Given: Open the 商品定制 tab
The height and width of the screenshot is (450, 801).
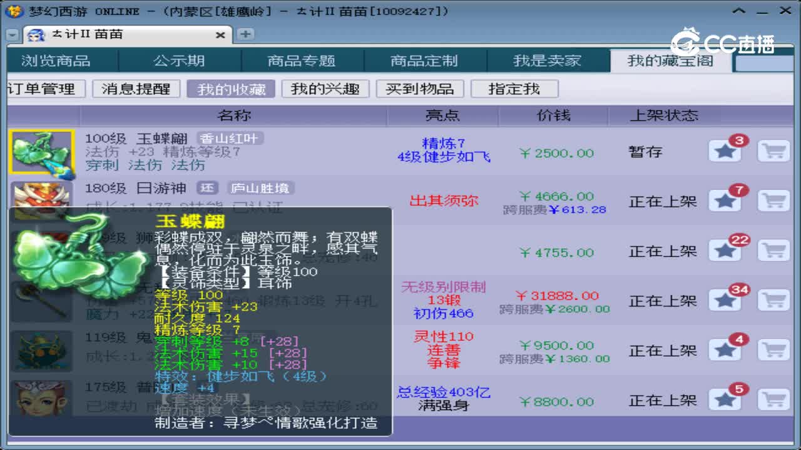Looking at the screenshot, I should 424,61.
